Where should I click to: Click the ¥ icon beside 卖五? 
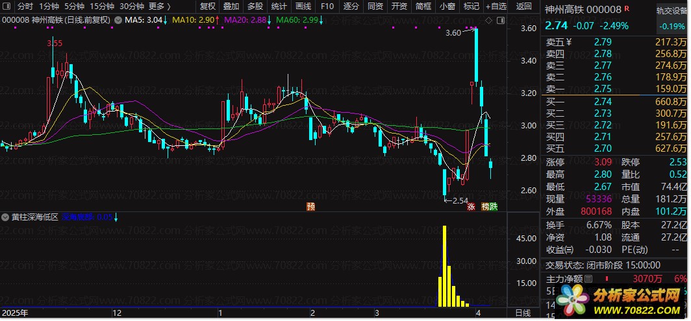(569, 42)
